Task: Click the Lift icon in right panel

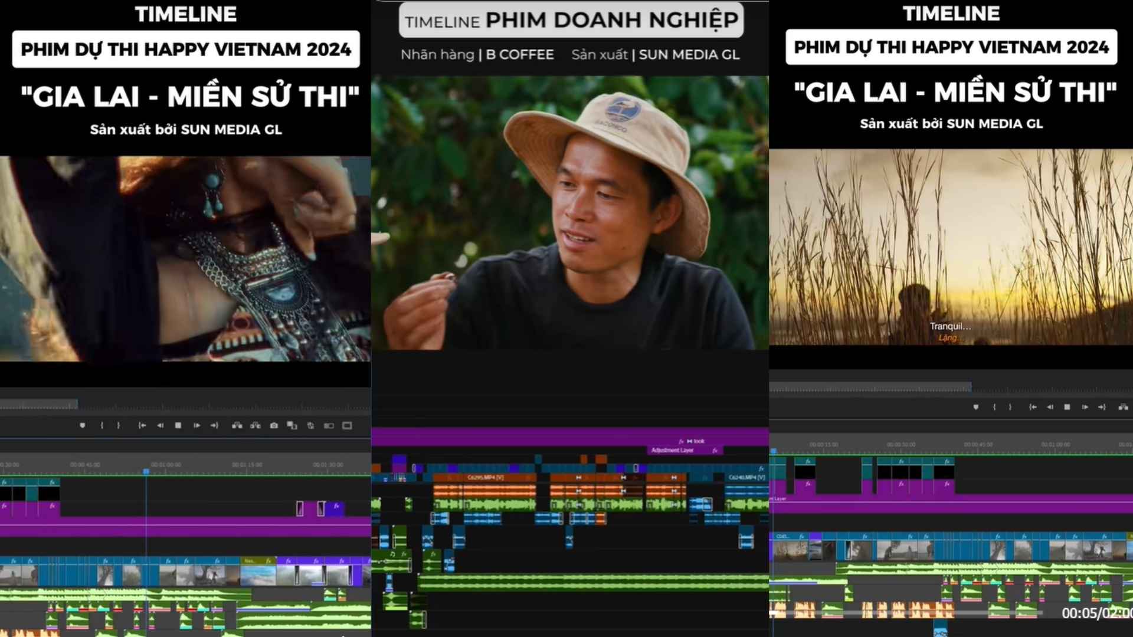Action: coord(1123,407)
